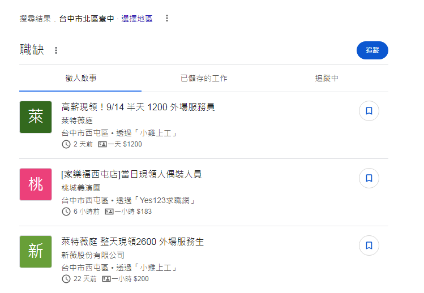Open job title 萊特薇庭 整天現領2600 外場服務生
The width and height of the screenshot is (424, 293).
pyautogui.click(x=132, y=242)
